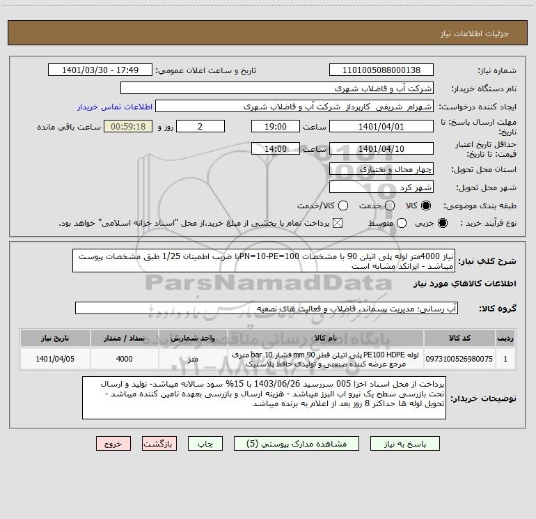536x519 pixels.
Task: Select the کالا radio button
Action: 426,206
